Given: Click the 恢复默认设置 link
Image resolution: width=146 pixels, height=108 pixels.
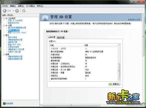Looking at the screenshot, I should [x=134, y=20].
